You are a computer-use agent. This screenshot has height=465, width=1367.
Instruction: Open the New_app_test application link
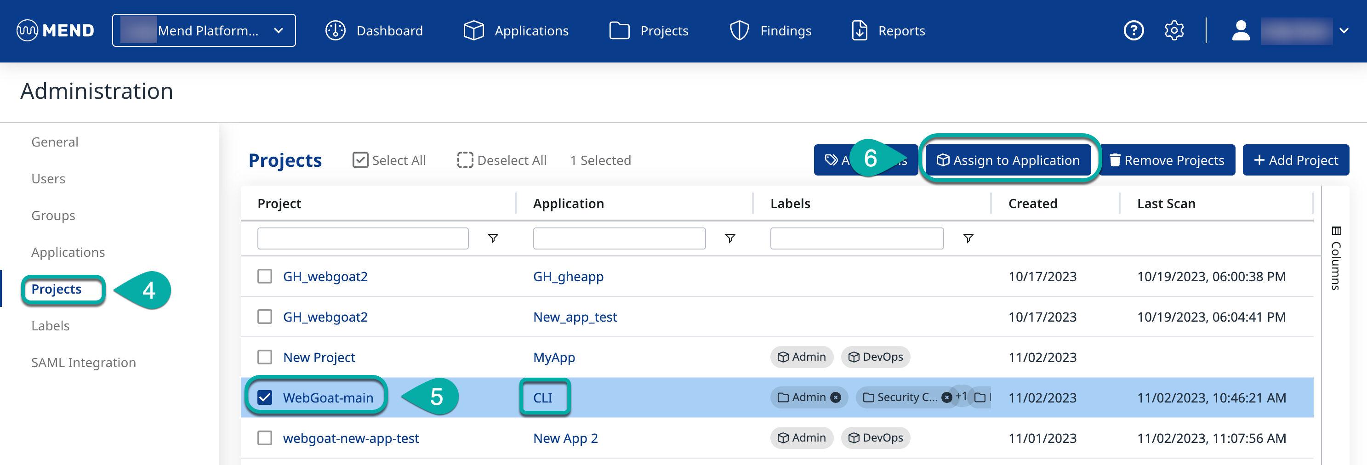click(575, 317)
